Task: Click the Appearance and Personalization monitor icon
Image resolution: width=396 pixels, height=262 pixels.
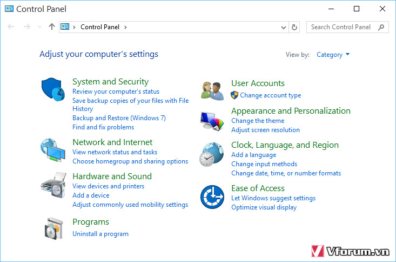Action: coord(212,121)
